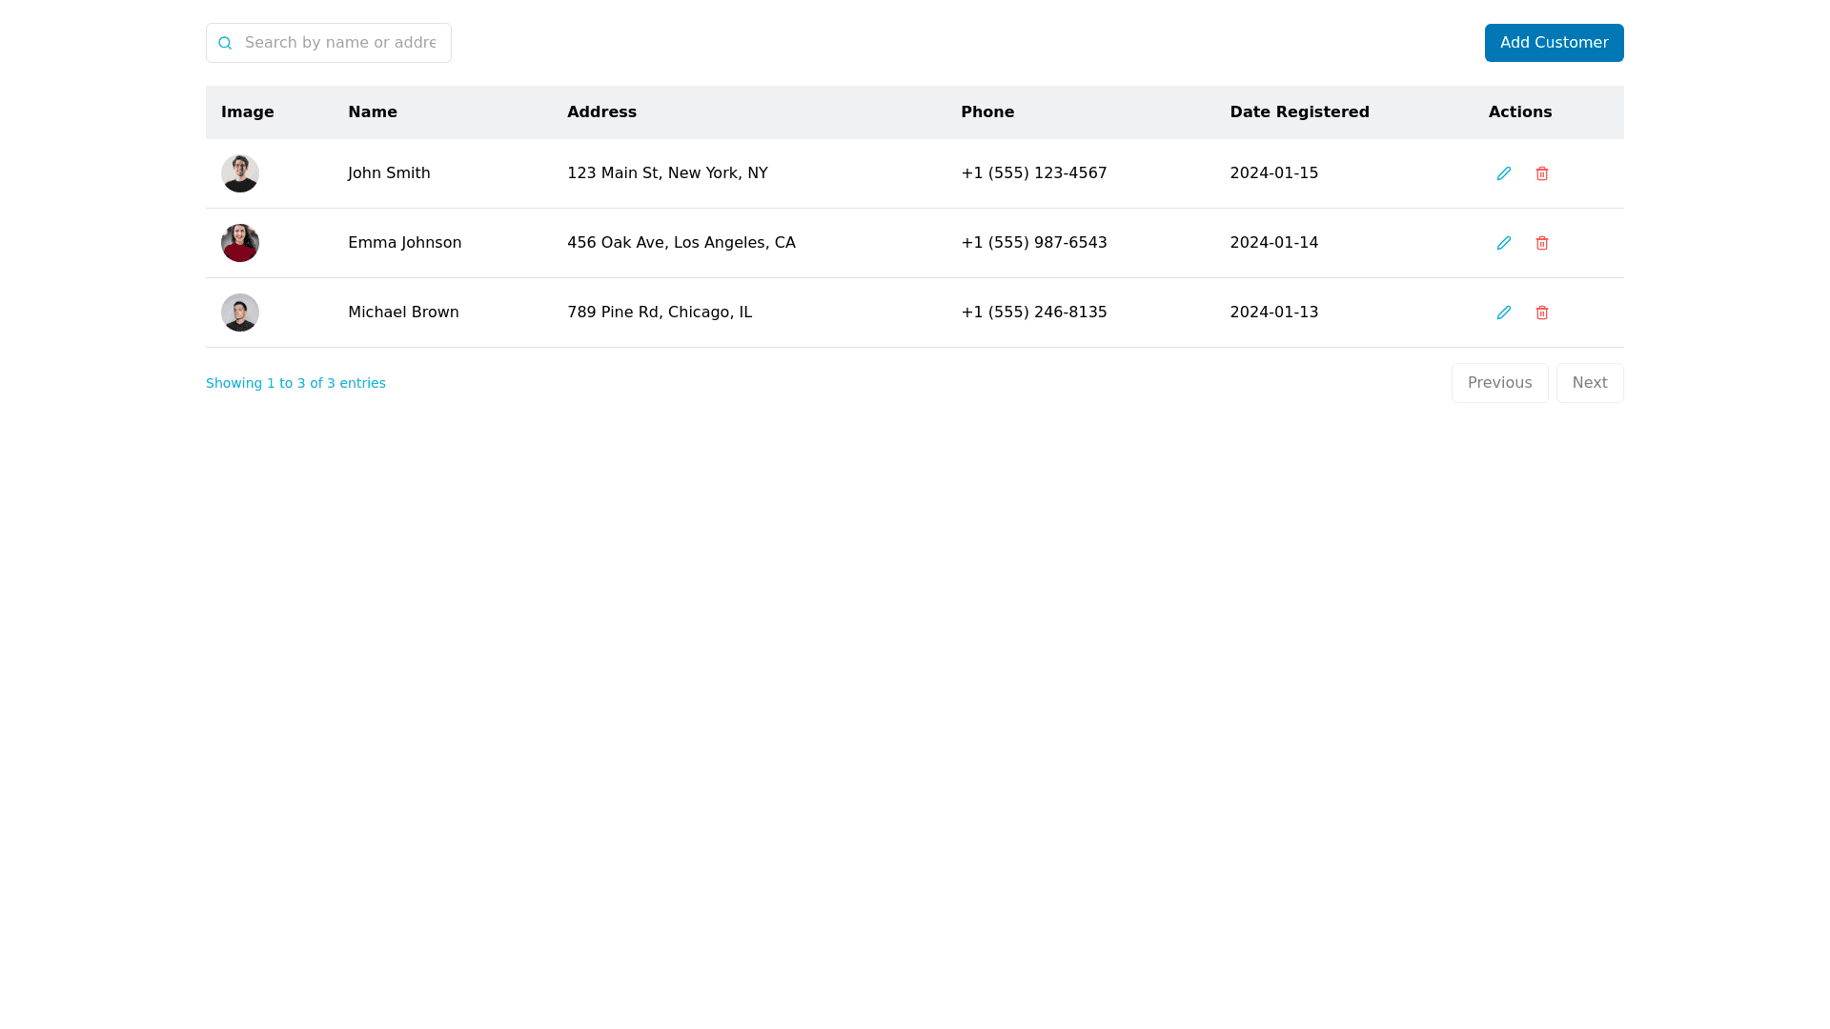The image size is (1830, 1029).
Task: Edit John Smith's record via pencil icon
Action: [x=1503, y=173]
